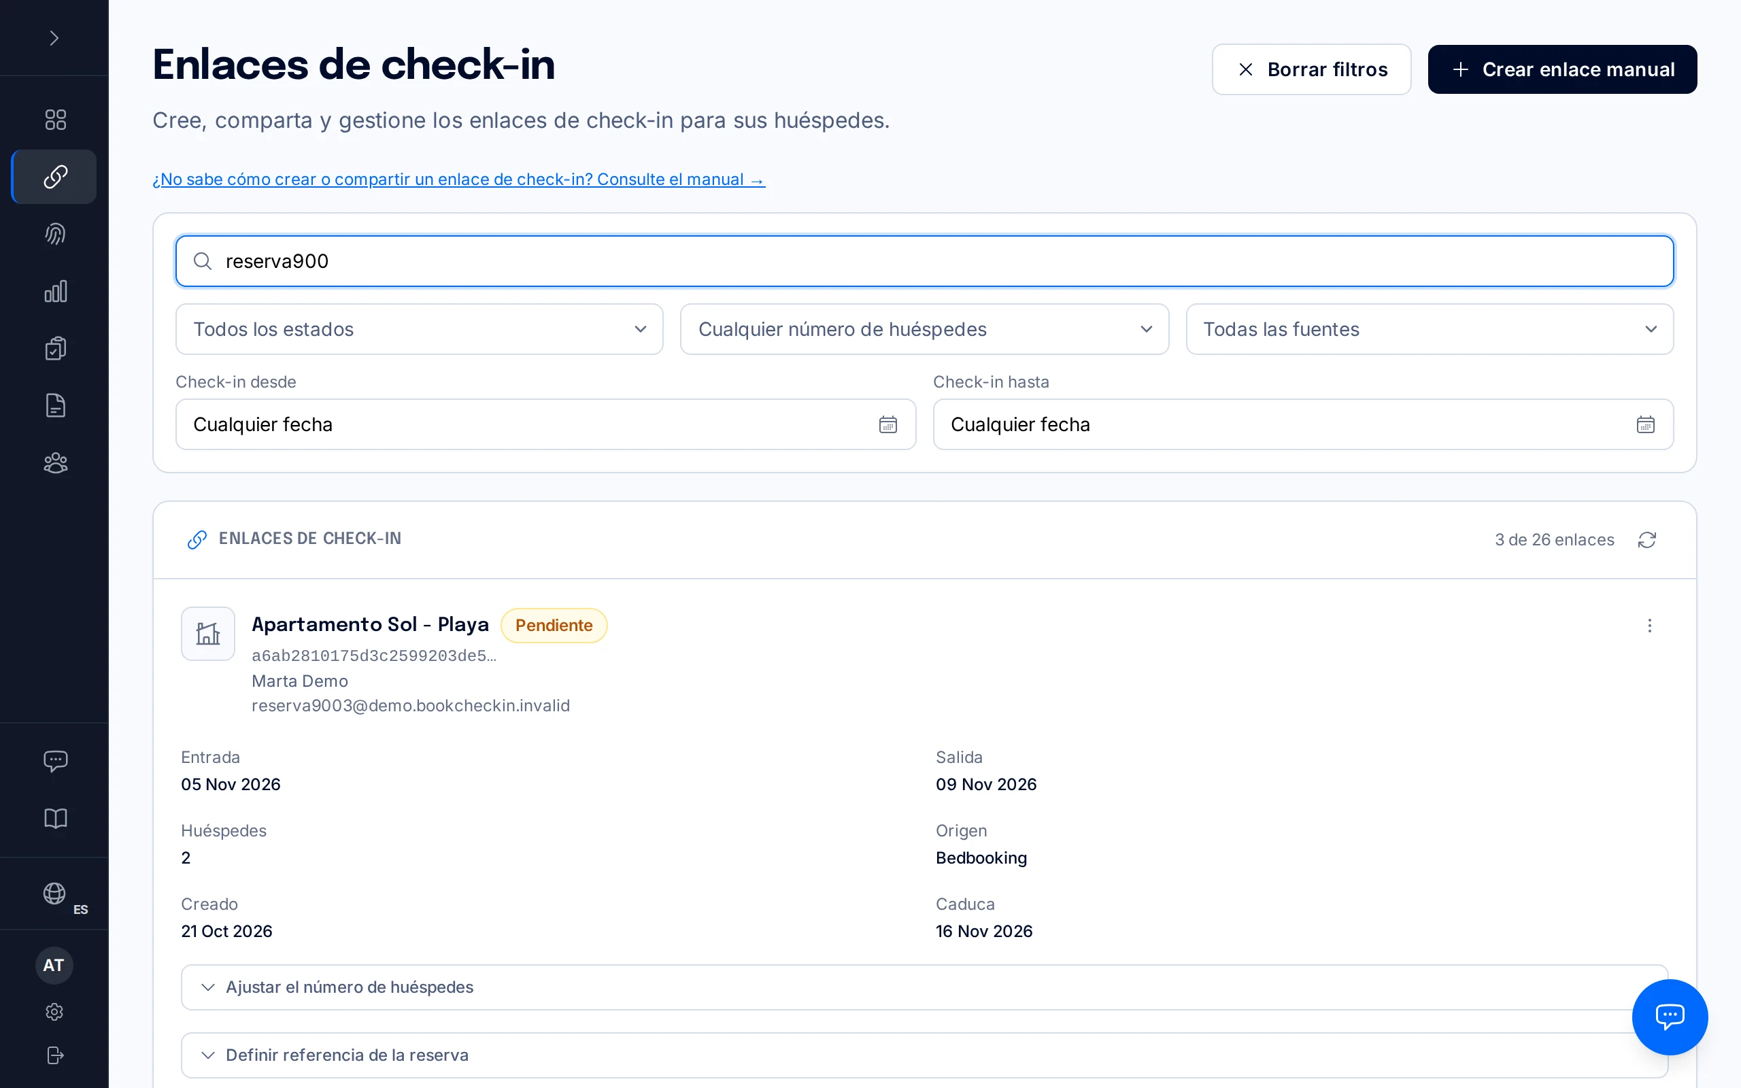Open the fingerprint identity icon in sidebar

coord(55,234)
